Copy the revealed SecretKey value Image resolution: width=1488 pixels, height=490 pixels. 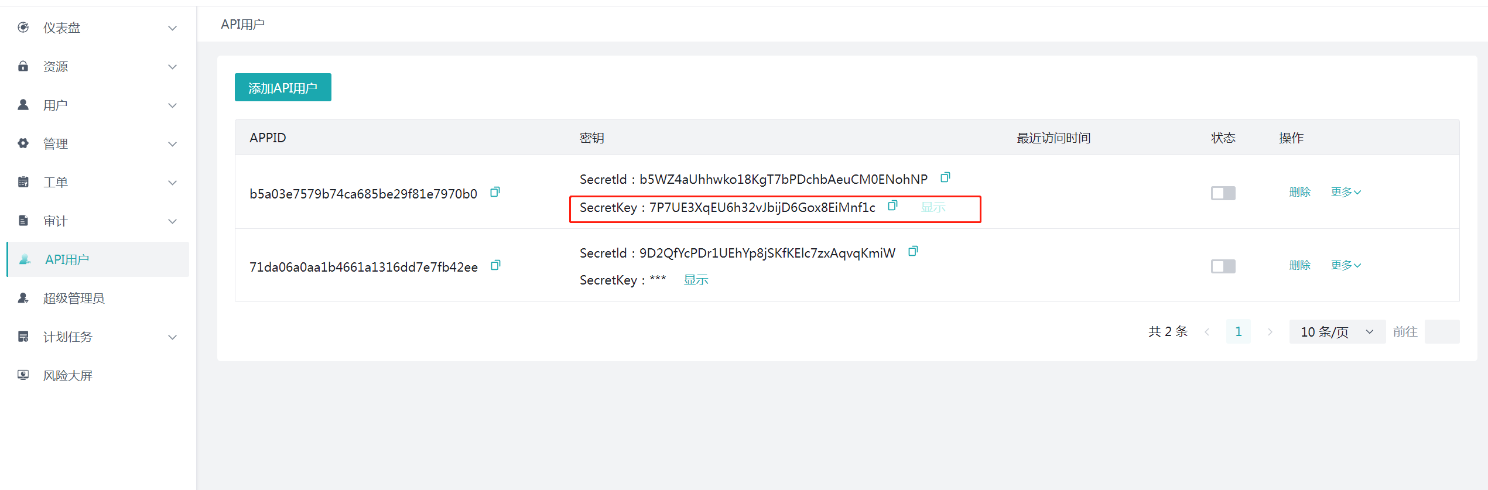pyautogui.click(x=892, y=205)
